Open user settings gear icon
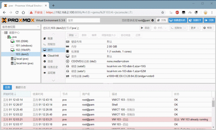216x130 pixels. point(152,20)
